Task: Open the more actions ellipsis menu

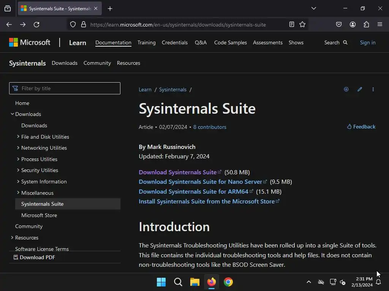Action: [x=373, y=89]
